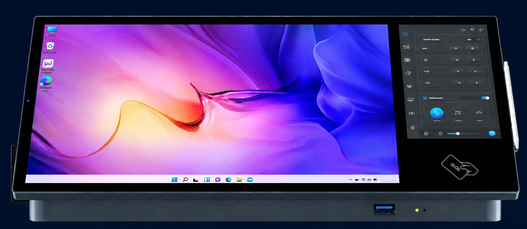Open the Widgets panel from the taskbar
Screen dimensions: 527x229
(x=207, y=180)
